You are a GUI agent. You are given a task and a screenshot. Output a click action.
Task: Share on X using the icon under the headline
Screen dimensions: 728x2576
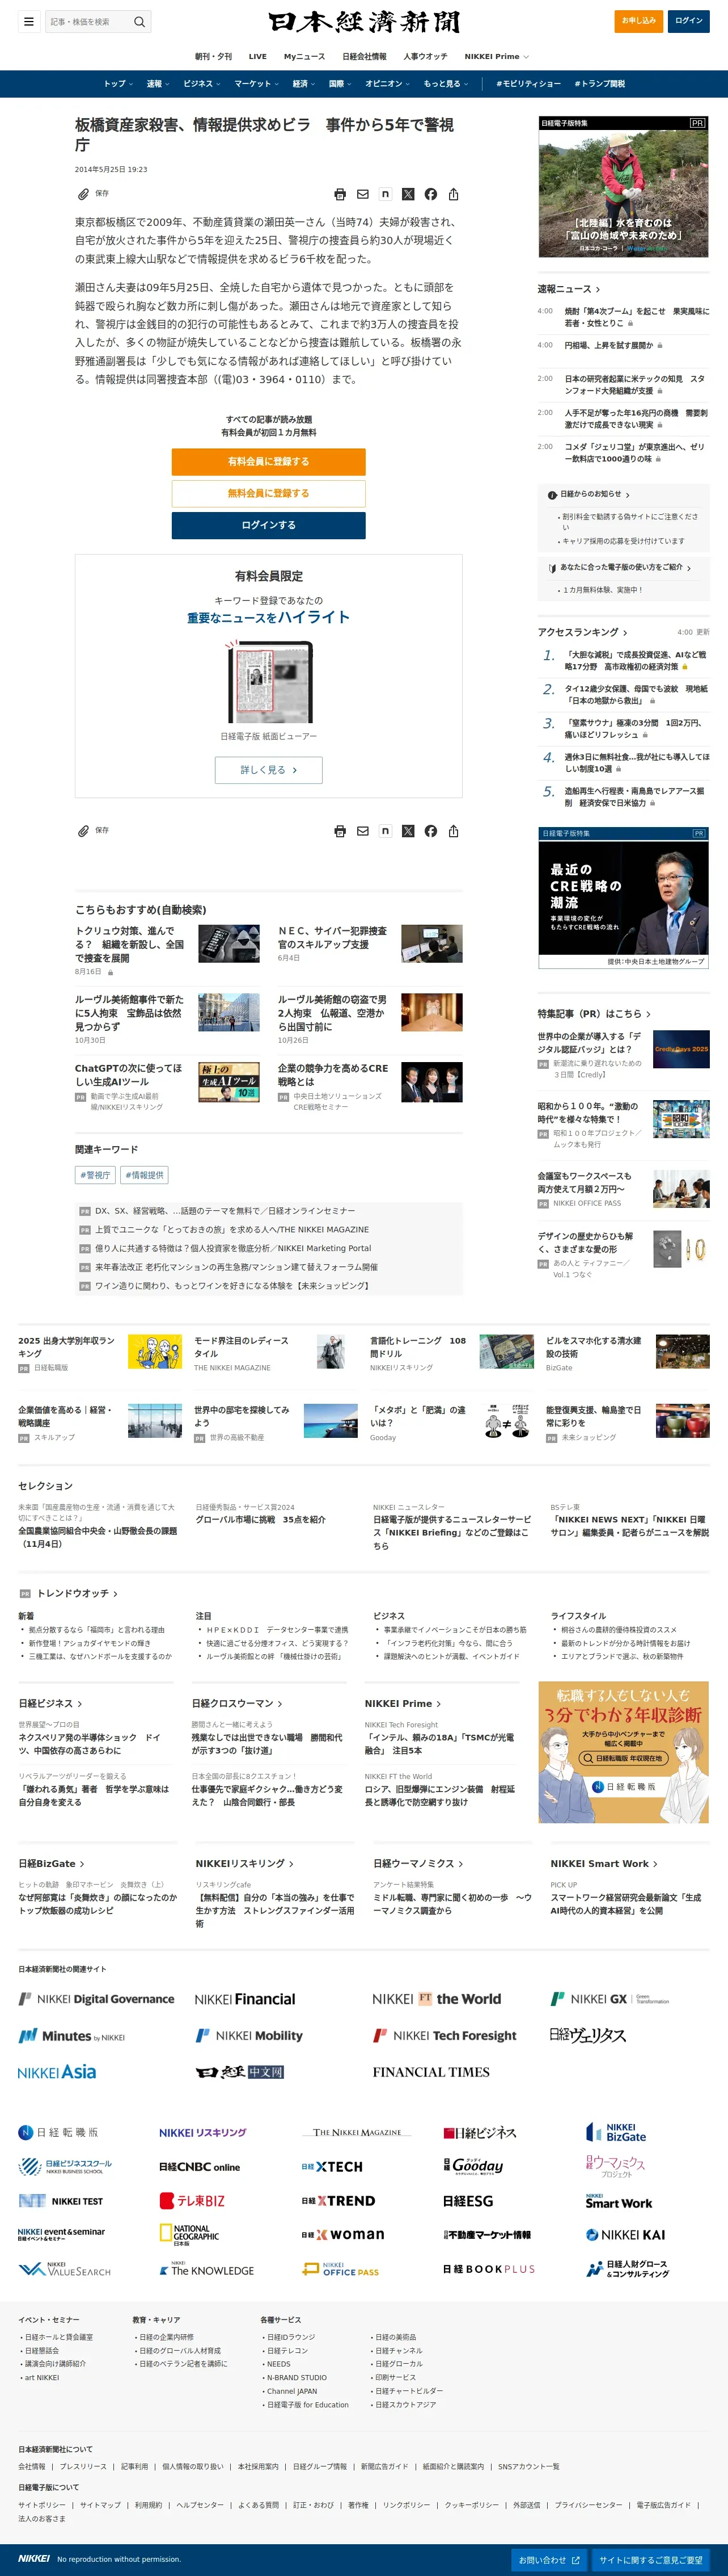408,194
